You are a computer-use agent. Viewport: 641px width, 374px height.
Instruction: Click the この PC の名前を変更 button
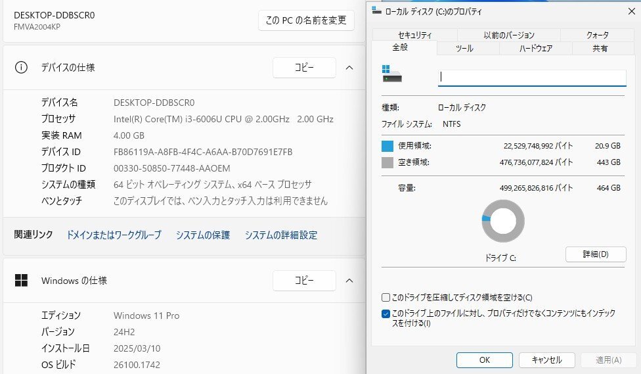coord(306,20)
